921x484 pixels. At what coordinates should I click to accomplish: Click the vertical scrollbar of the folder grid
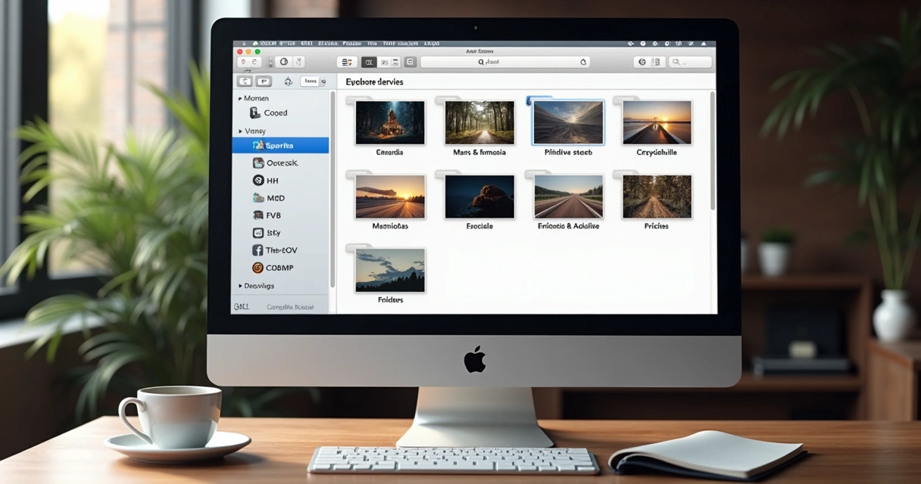pyautogui.click(x=712, y=150)
